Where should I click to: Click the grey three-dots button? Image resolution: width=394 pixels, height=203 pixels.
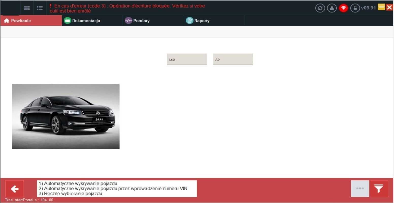click(360, 189)
